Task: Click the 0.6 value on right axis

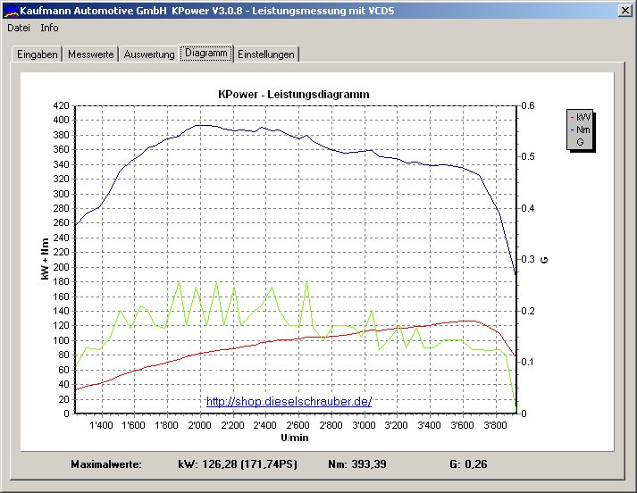Action: (x=528, y=105)
